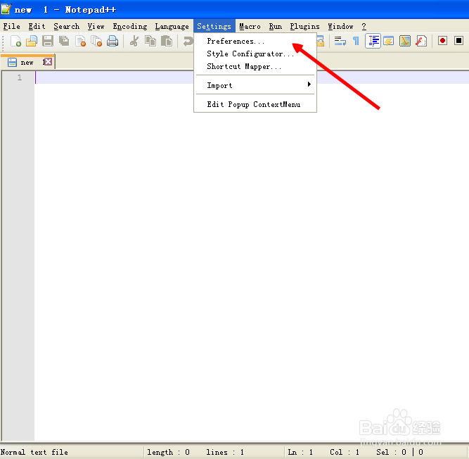Choose Preferences... from Settings menu
This screenshot has width=469, height=459.
tap(255, 41)
